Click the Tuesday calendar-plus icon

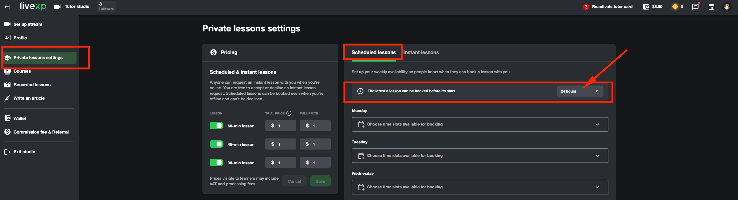coord(361,156)
